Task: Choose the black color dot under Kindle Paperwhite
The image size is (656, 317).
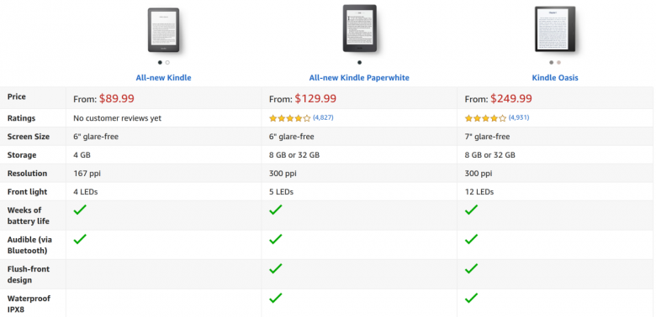Action: coord(359,63)
